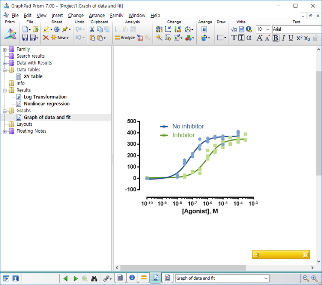The width and height of the screenshot is (322, 285).
Task: Click the Analyze button in toolbar
Action: [x=125, y=38]
